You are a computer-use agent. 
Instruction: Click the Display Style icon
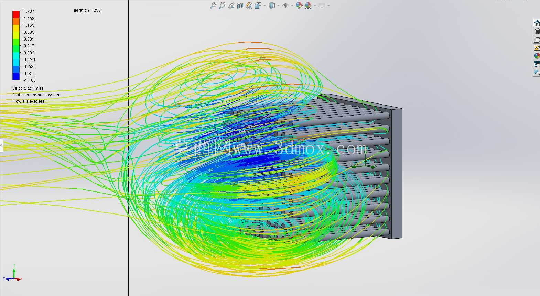pos(272,6)
